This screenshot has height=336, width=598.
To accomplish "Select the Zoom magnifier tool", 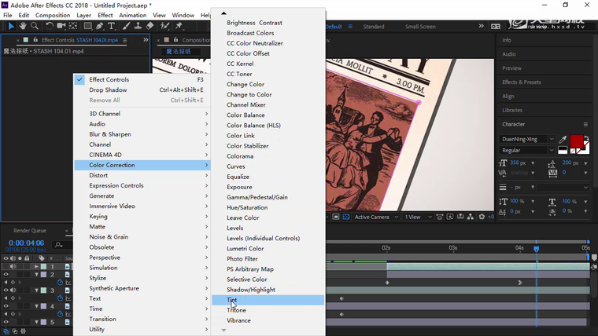I will (x=35, y=26).
